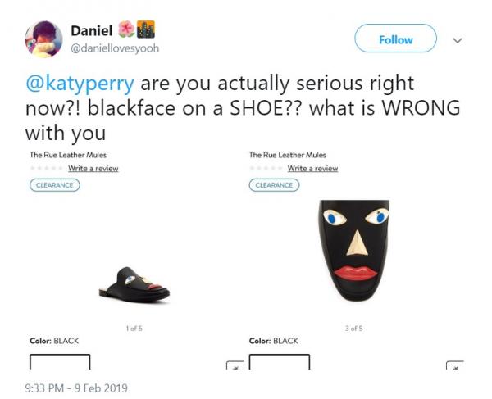Viewport: 492px width, 399px height.
Task: Click right Write a review link
Action: [312, 168]
